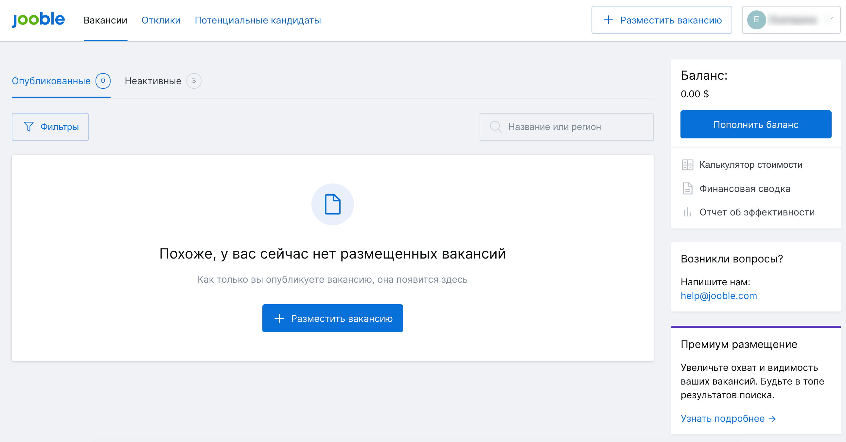Click central Разместить вакансию button
This screenshot has width=846, height=442.
332,318
